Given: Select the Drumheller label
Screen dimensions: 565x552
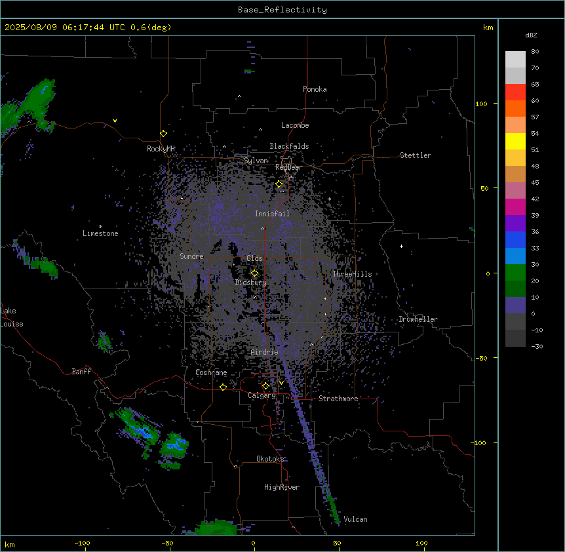Looking at the screenshot, I should pyautogui.click(x=418, y=319).
